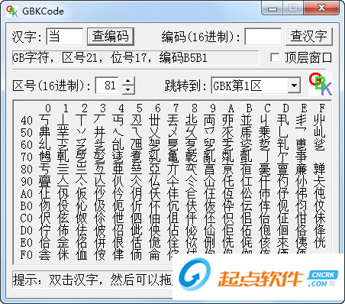Click column header 0 in the grid
The image size is (345, 304).
48,108
